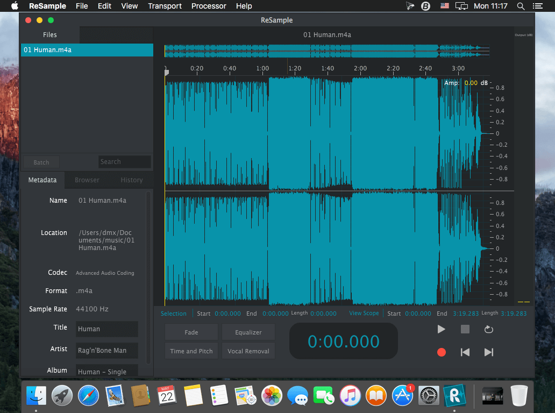Open Time and Pitch processor
Image resolution: width=555 pixels, height=413 pixels.
191,351
